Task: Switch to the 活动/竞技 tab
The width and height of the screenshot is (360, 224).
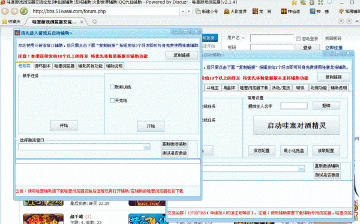Action: [x=281, y=88]
